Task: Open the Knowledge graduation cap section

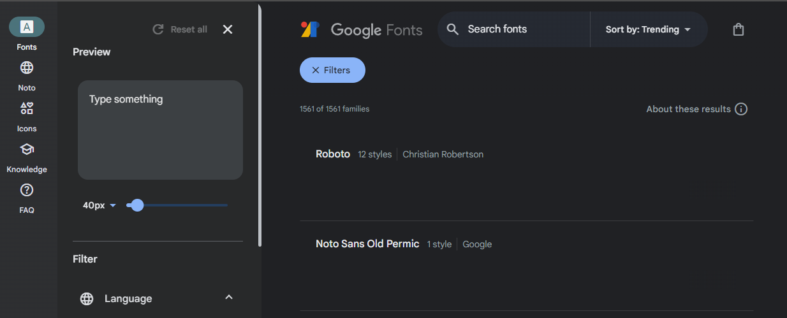Action: [27, 157]
